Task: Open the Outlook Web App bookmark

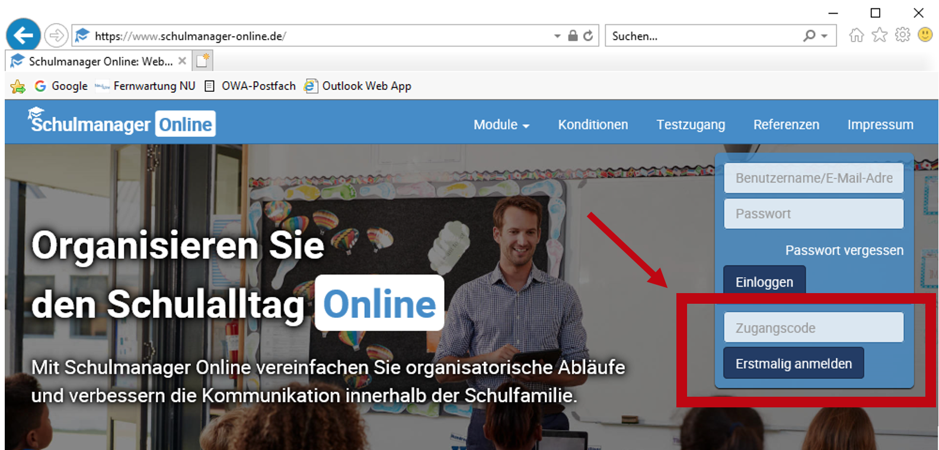Action: 357,86
